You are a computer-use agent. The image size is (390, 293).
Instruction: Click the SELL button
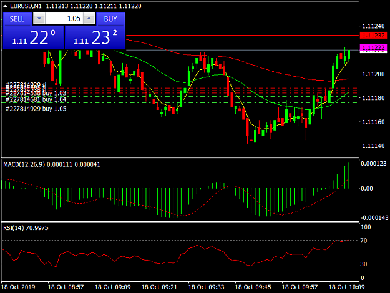coord(17,19)
